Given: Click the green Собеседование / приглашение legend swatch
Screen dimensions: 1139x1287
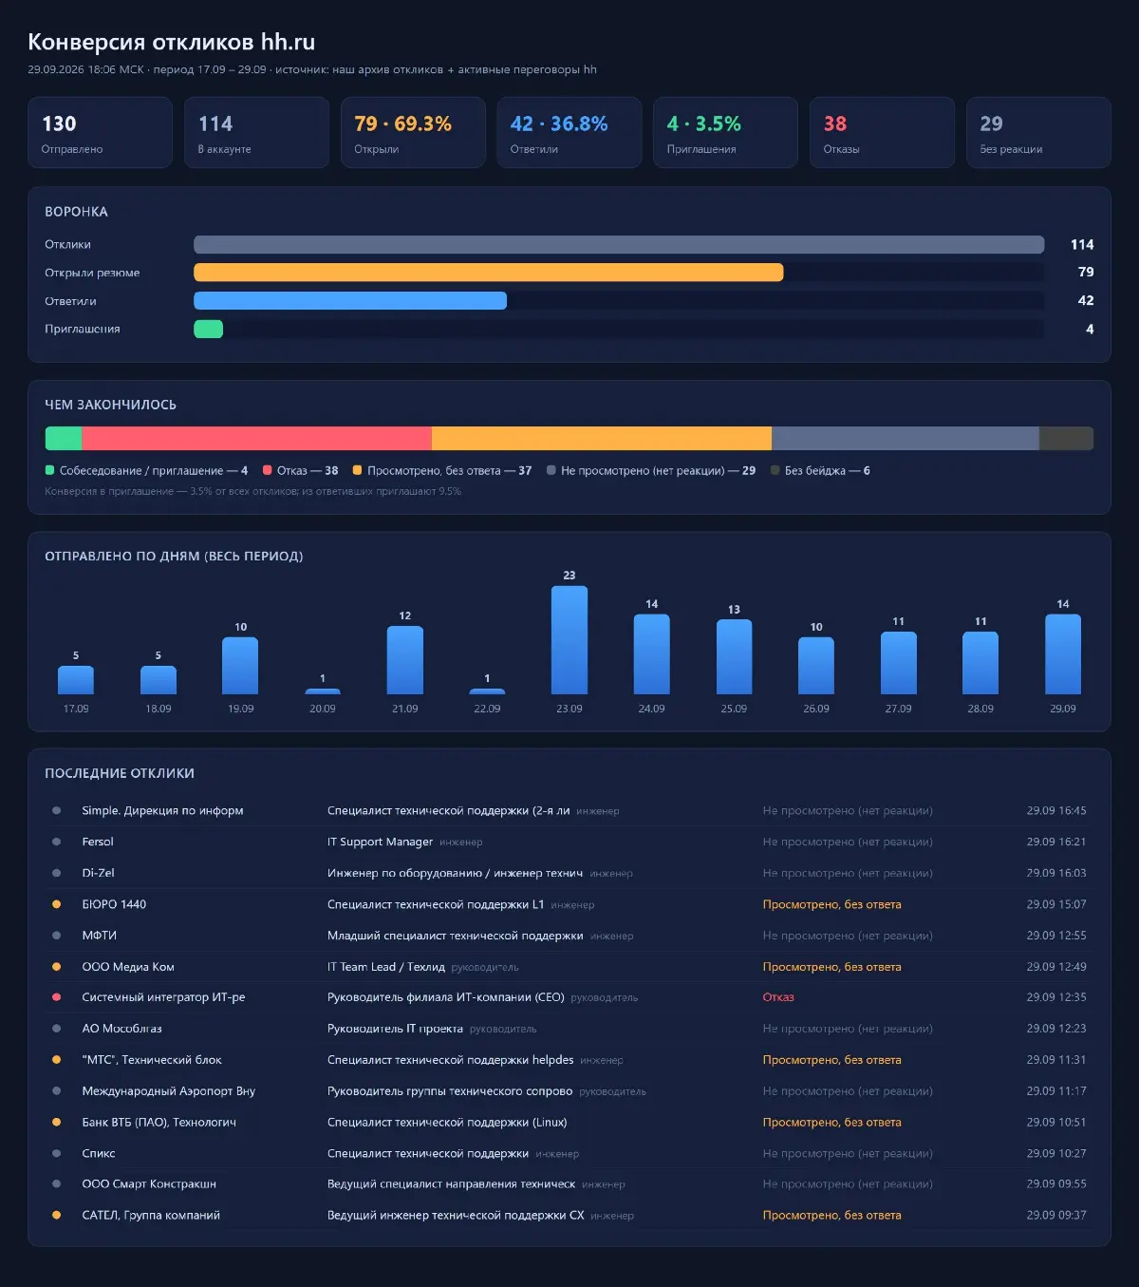Looking at the screenshot, I should click(49, 470).
